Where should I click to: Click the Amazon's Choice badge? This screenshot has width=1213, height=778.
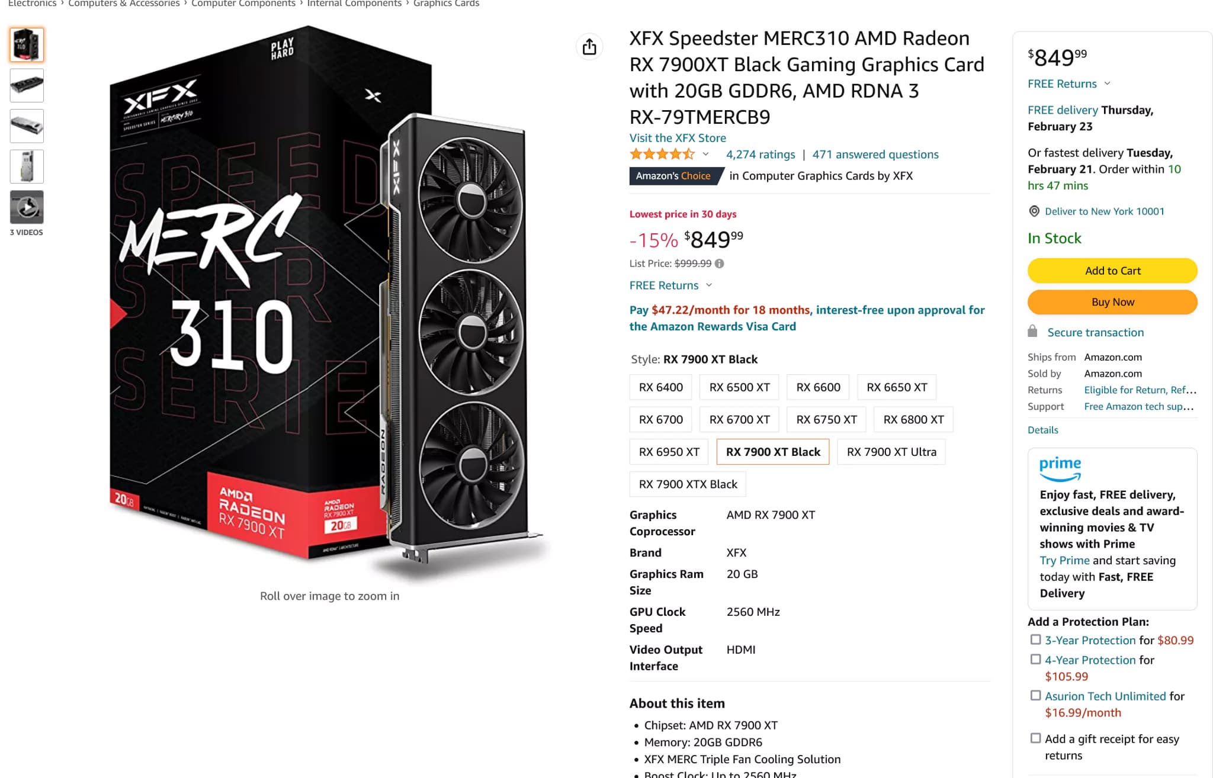click(673, 176)
